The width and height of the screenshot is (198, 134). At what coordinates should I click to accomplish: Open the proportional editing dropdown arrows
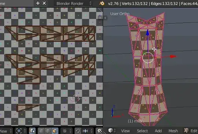click(70, 131)
